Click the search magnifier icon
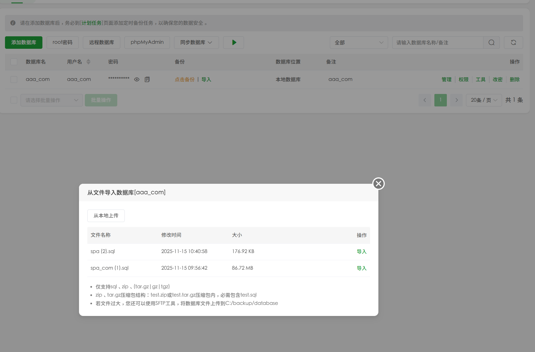This screenshot has width=535, height=352. [491, 42]
